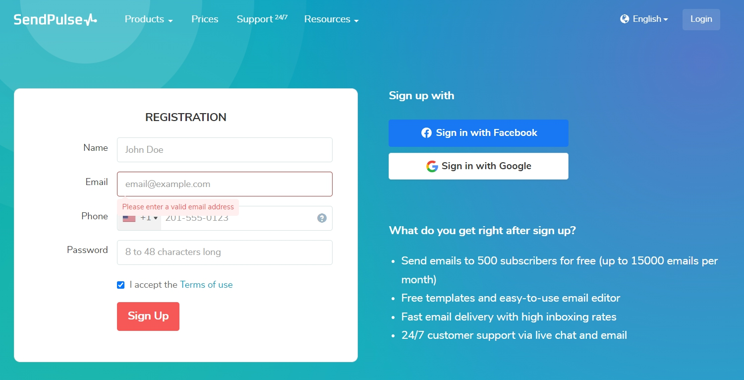Toggle the Terms of use checkbox
Screen dimensions: 744x380
pos(121,285)
